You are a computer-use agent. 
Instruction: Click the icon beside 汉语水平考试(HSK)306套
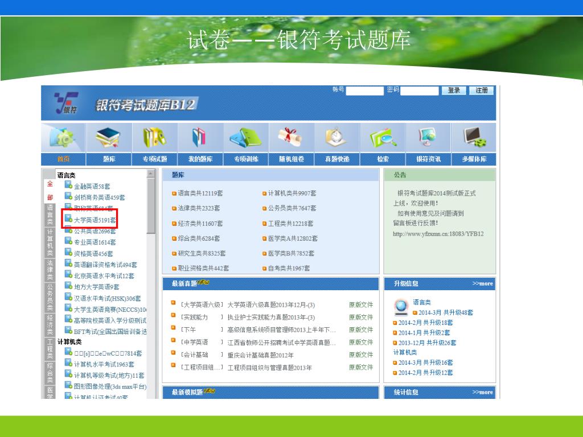(68, 296)
